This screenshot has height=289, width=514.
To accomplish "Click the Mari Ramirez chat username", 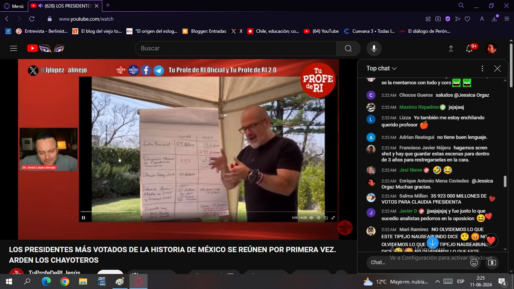I will [x=414, y=230].
